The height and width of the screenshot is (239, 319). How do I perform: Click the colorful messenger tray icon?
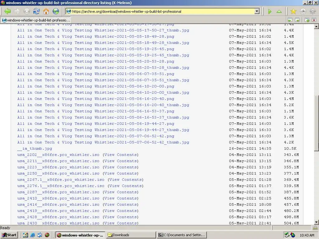[x=293, y=235]
